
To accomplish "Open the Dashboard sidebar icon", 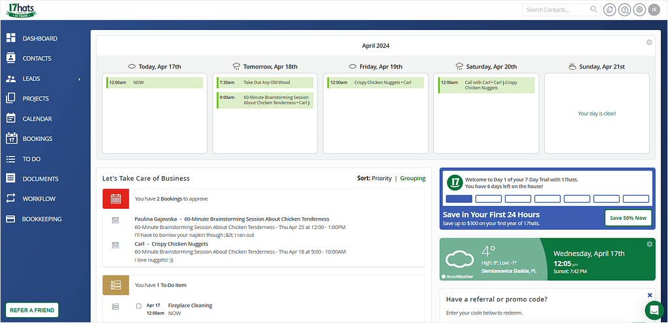I will [x=11, y=38].
